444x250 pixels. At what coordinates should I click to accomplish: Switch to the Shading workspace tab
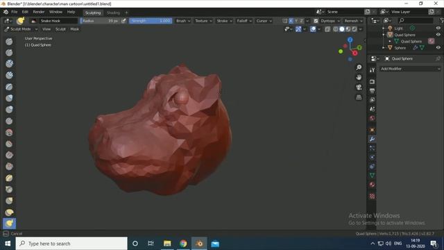(x=113, y=12)
